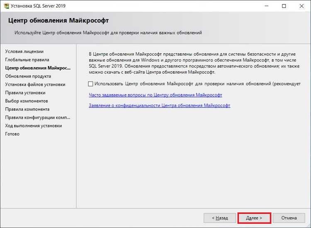Select the Глобальные правила step
Screen dimensions: 311x228
click(27, 60)
